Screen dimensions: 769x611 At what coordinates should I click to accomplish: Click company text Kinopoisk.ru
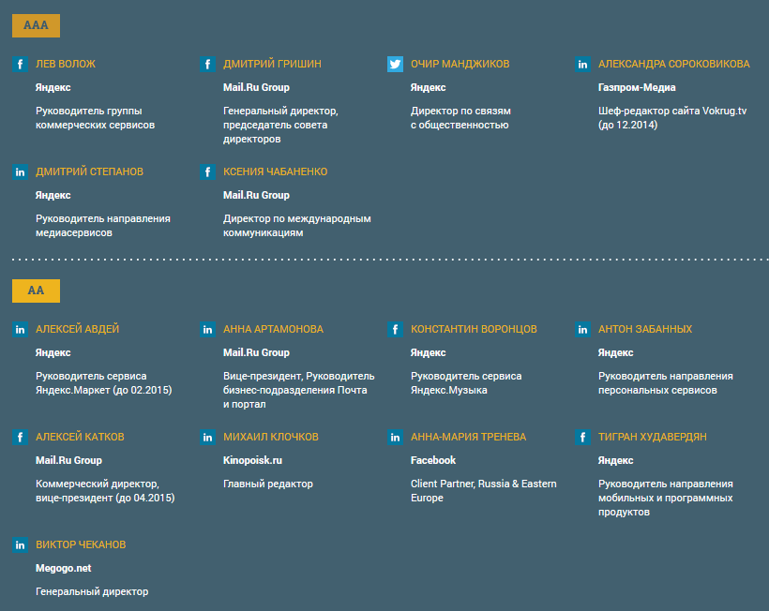click(x=252, y=460)
